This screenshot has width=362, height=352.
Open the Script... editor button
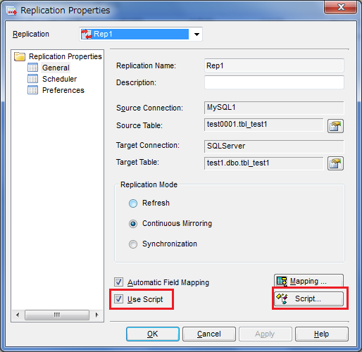point(309,298)
